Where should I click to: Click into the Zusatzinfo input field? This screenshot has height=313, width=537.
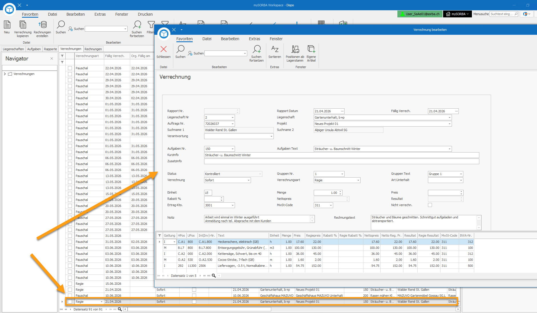pos(341,161)
